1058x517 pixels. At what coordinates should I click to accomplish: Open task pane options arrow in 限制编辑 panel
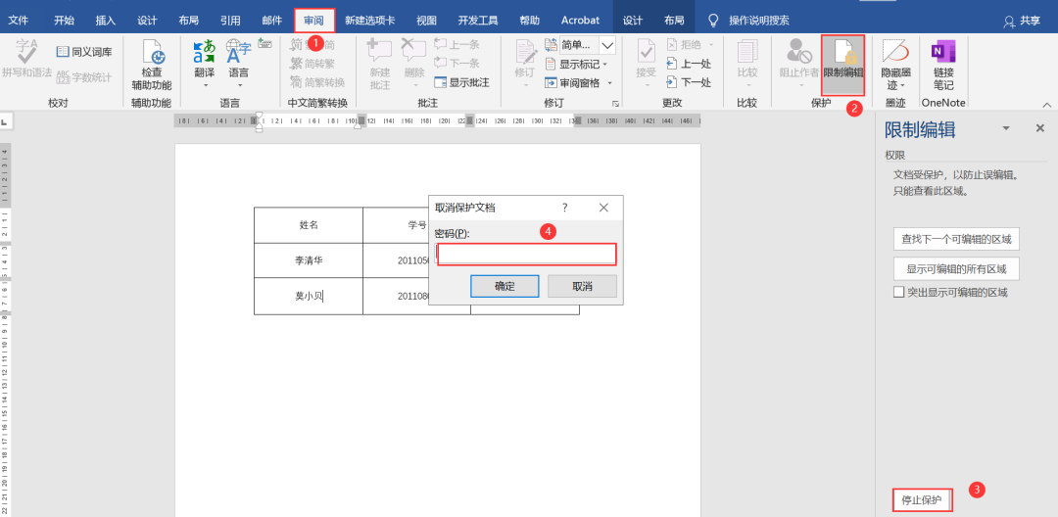tap(1005, 129)
